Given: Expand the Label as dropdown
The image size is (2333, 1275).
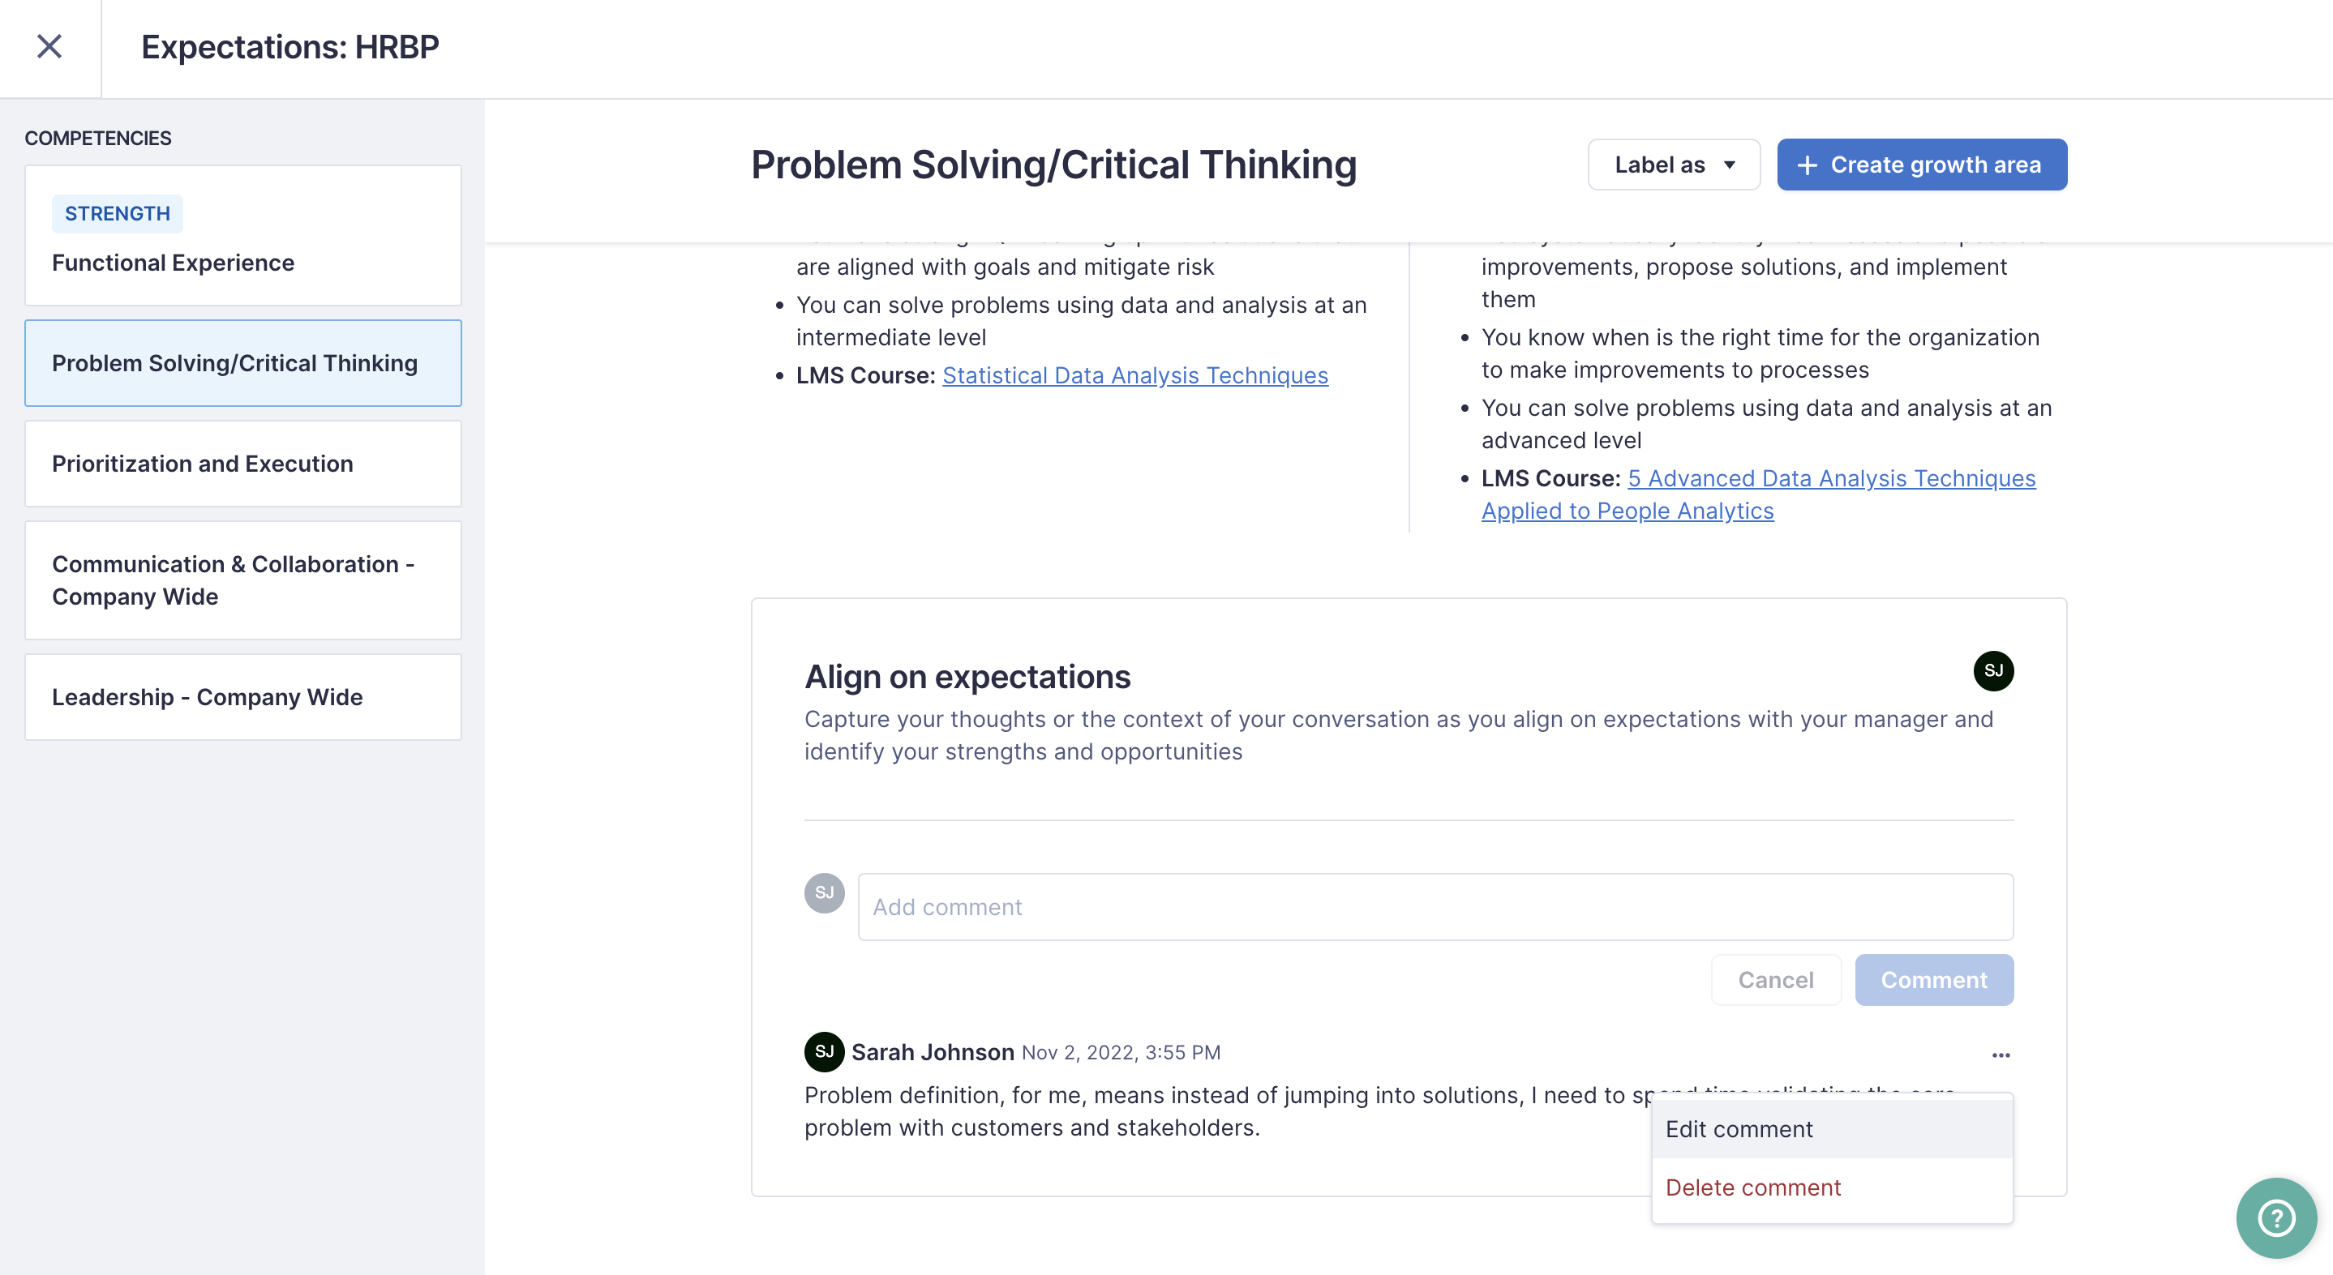Looking at the screenshot, I should point(1674,165).
